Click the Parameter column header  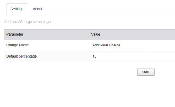(15, 34)
